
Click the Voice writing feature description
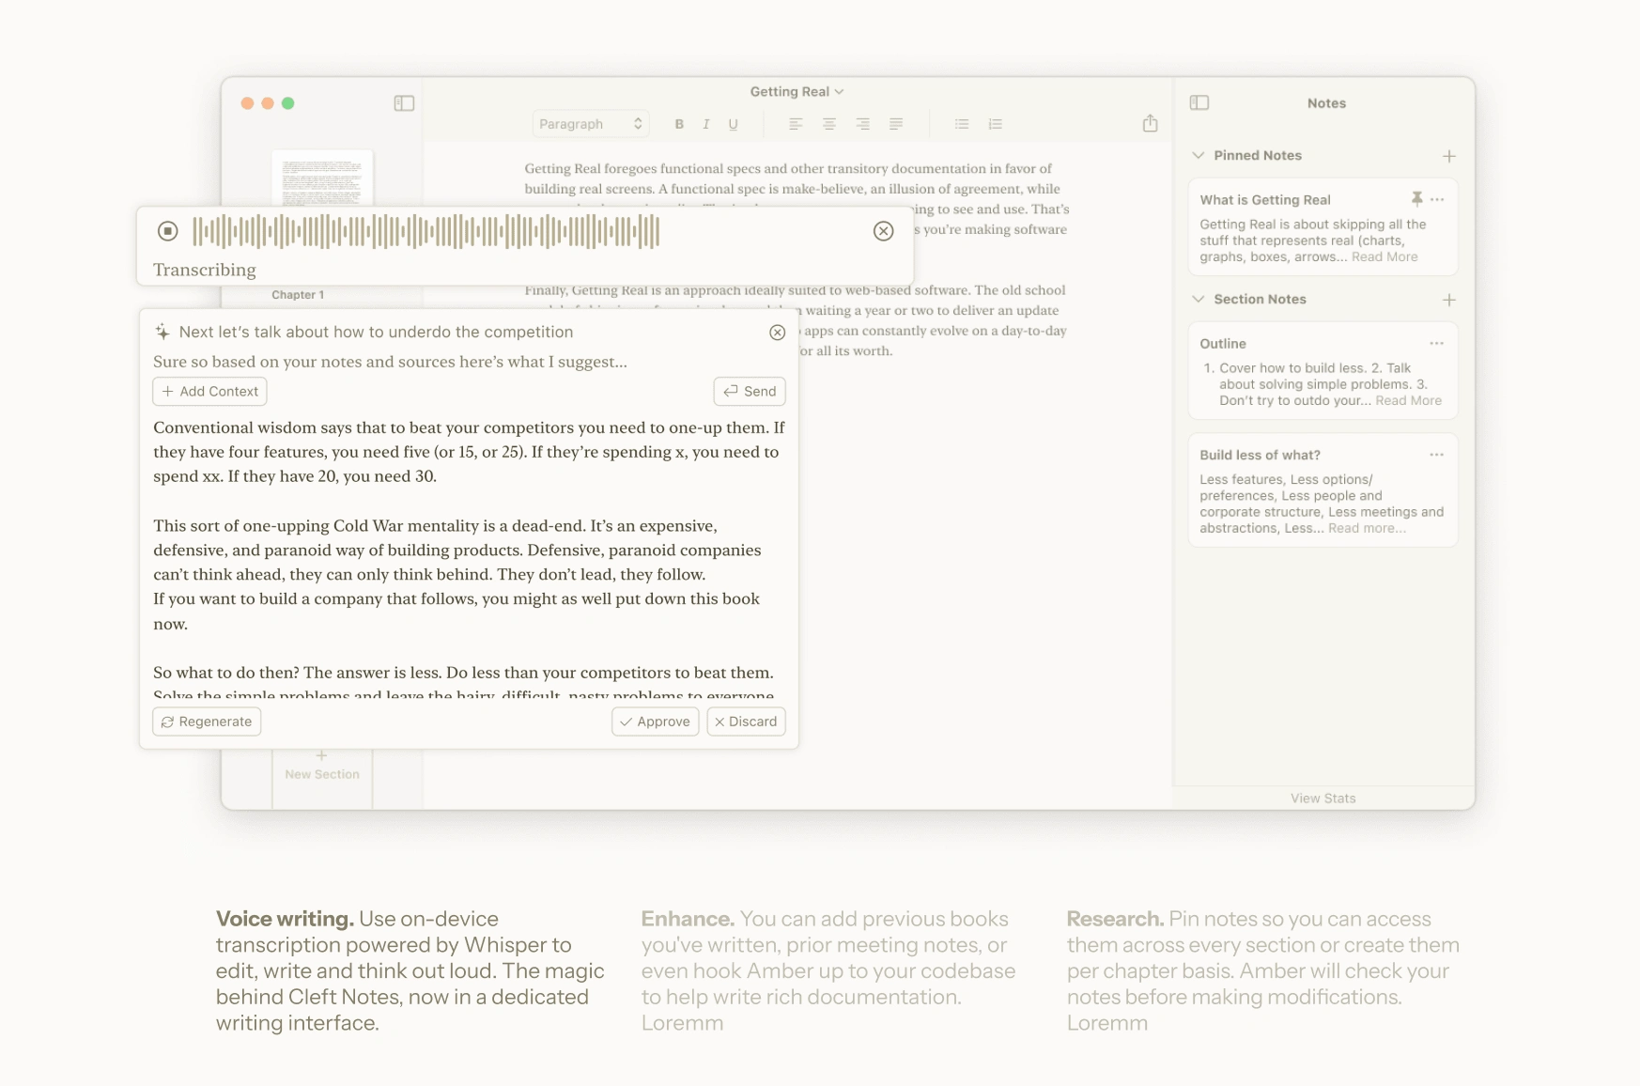coord(410,971)
